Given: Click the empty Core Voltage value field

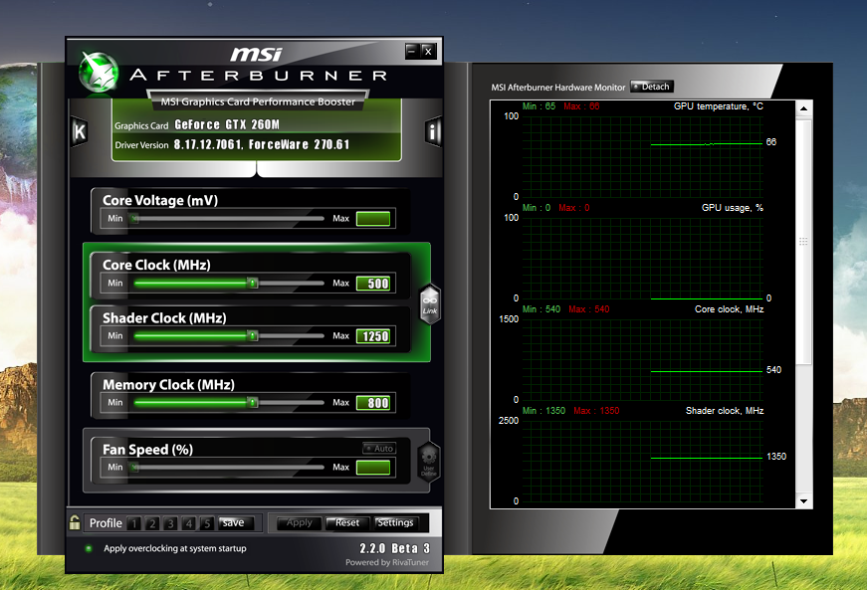Looking at the screenshot, I should (x=373, y=219).
